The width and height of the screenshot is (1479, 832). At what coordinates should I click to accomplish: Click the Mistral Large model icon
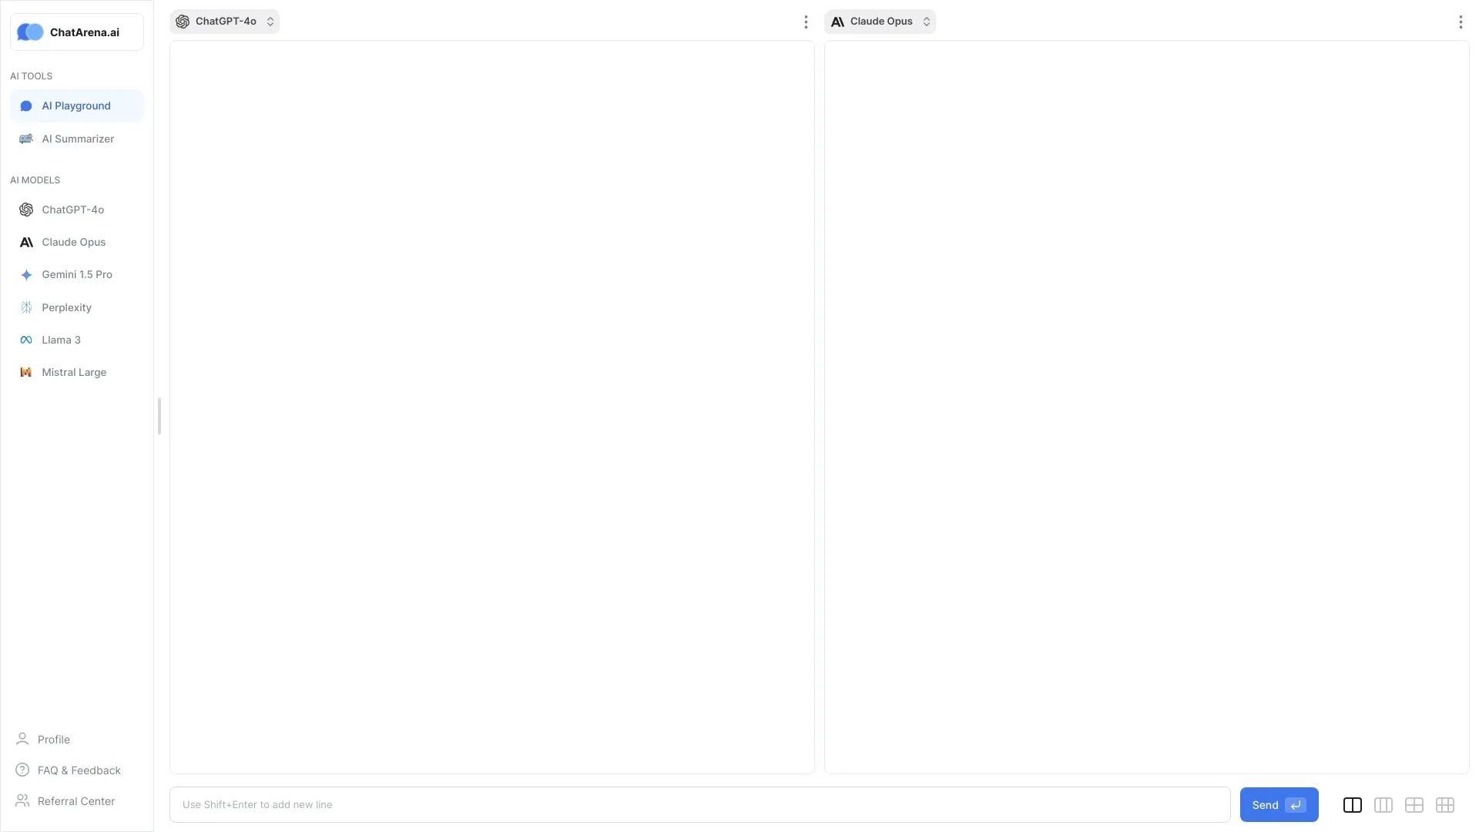pos(25,372)
